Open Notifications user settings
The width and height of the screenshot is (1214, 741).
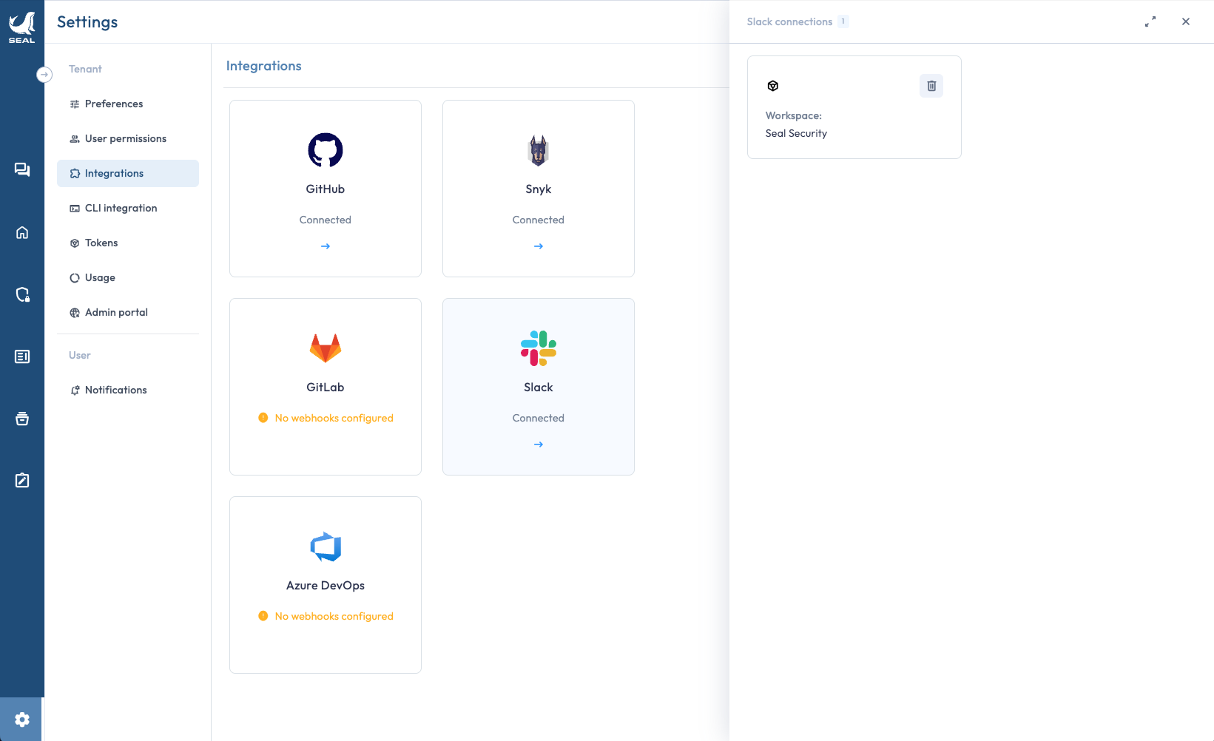pyautogui.click(x=128, y=390)
